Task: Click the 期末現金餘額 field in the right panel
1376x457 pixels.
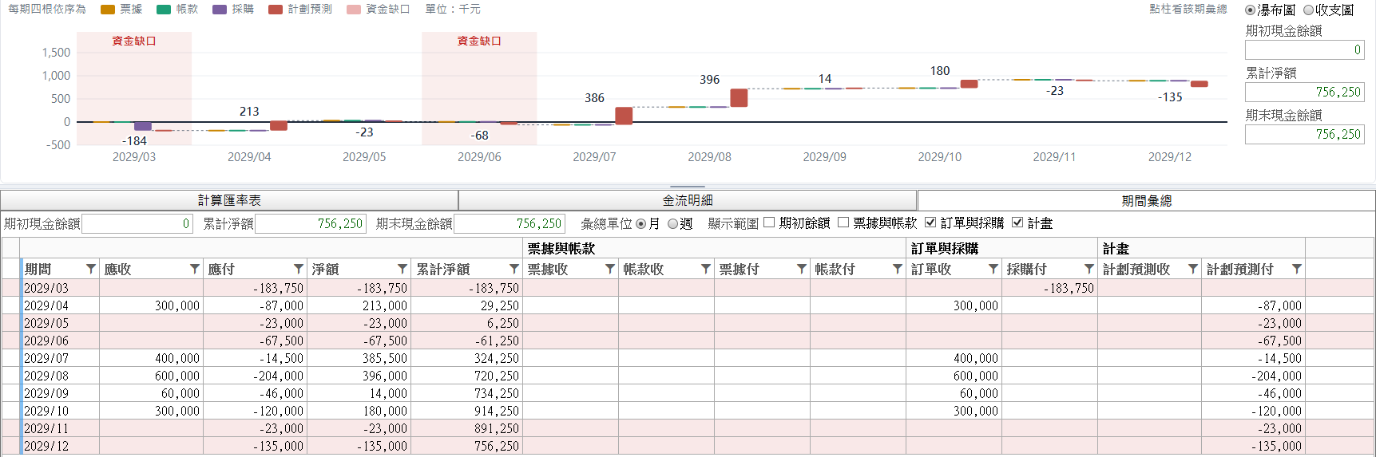Action: [1305, 134]
